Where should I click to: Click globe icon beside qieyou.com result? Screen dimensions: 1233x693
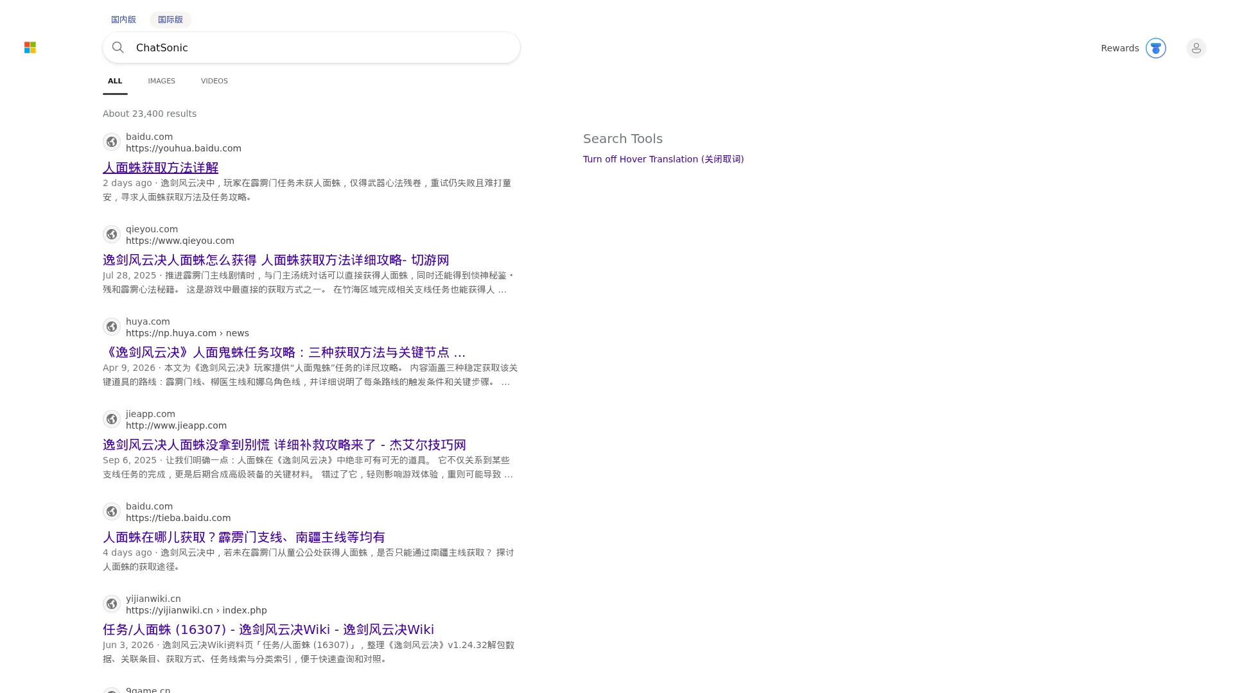click(x=112, y=234)
